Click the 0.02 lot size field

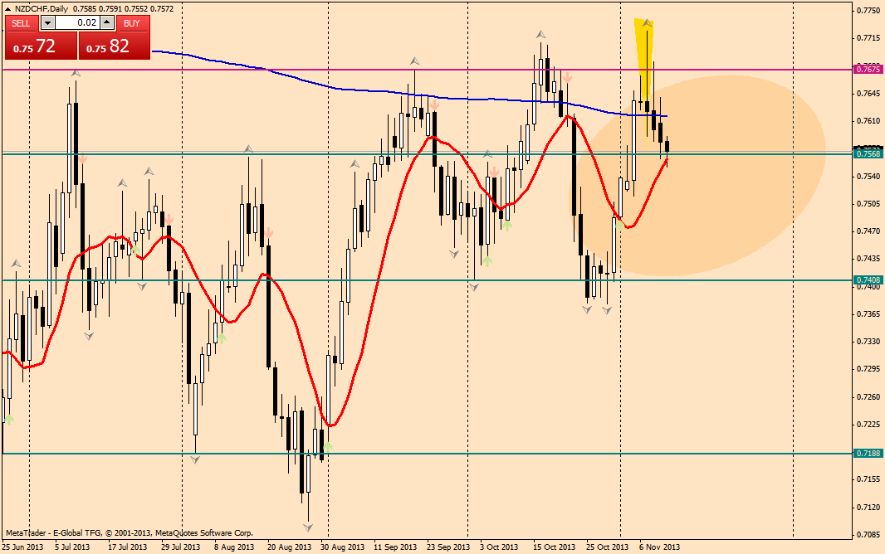pyautogui.click(x=78, y=22)
